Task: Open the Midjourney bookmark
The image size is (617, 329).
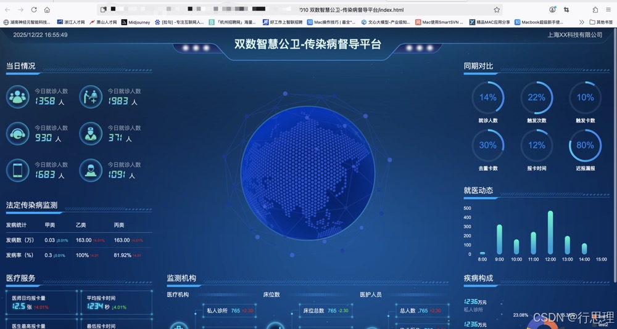Action: (136, 22)
